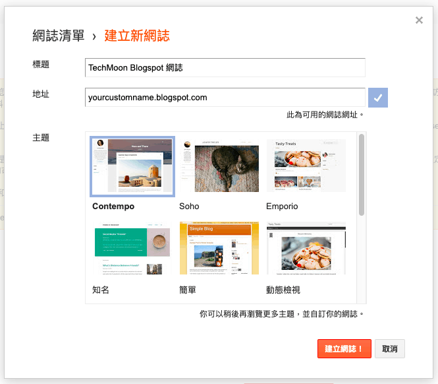
Task: Edit the blog title input field
Action: coord(225,67)
